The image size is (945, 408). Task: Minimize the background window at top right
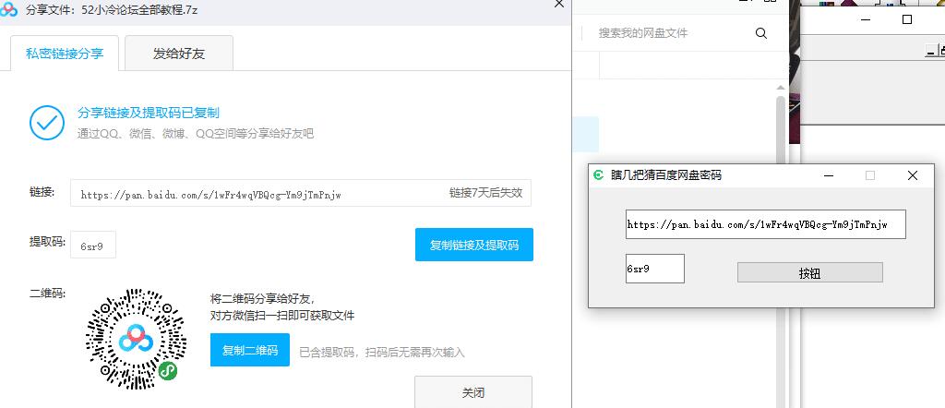pyautogui.click(x=866, y=19)
